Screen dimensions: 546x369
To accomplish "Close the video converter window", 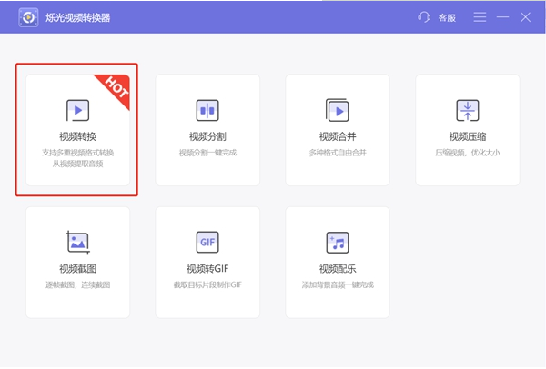I will click(x=525, y=17).
